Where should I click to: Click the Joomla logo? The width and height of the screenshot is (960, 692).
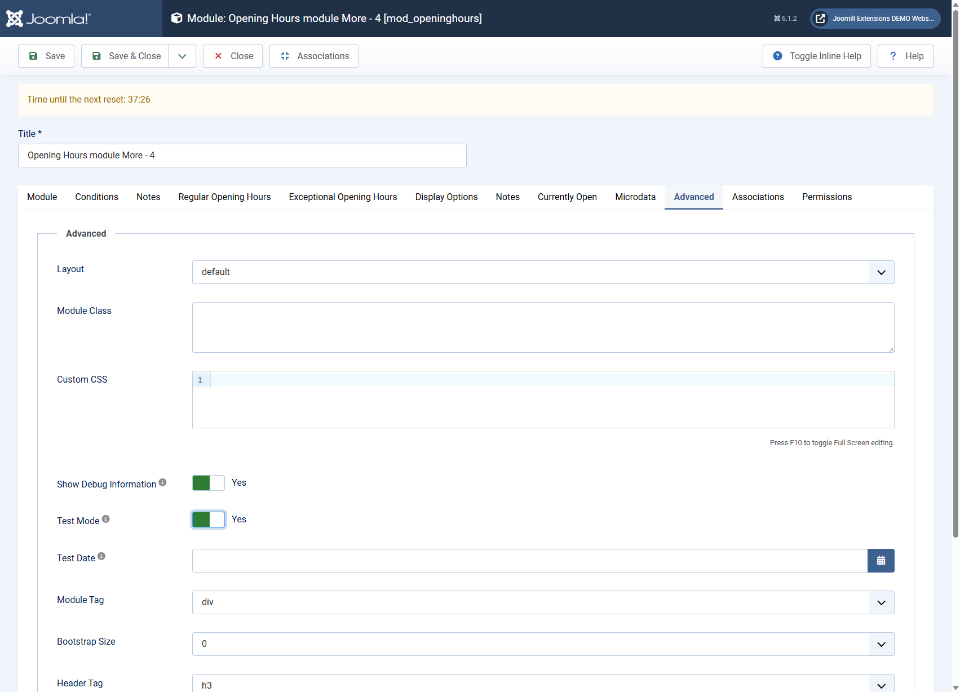[x=48, y=19]
